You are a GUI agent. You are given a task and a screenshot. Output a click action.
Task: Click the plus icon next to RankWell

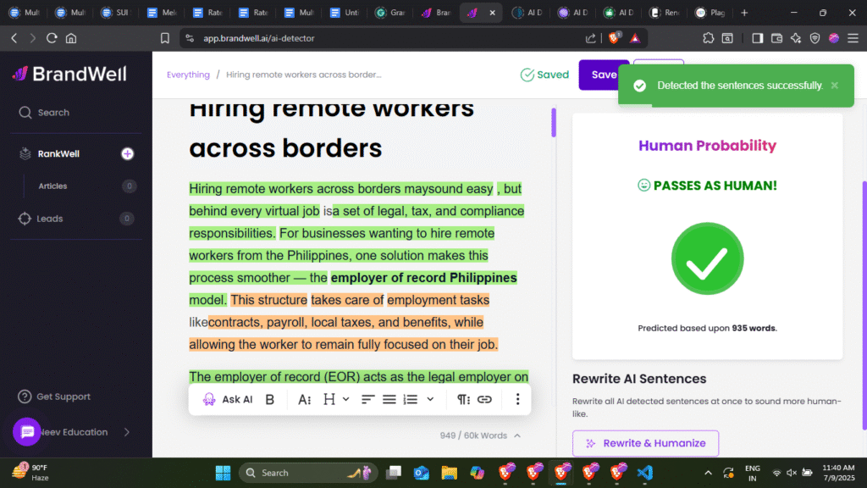(127, 153)
